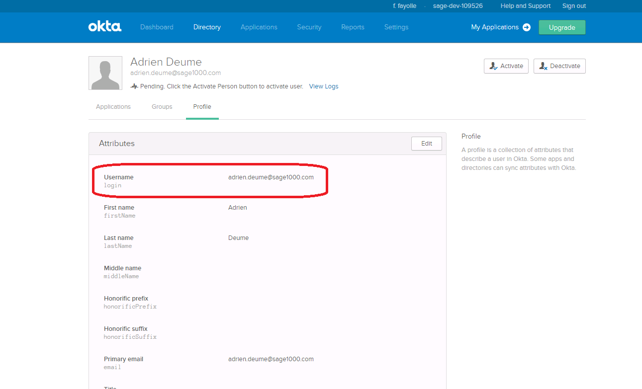Click the Adrien Deume name heading
This screenshot has height=389, width=642.
point(166,62)
